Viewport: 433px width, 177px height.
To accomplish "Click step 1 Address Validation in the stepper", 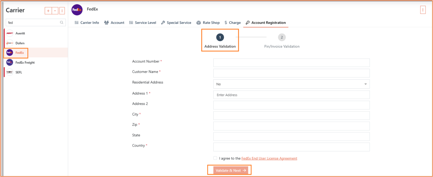I will tap(220, 41).
